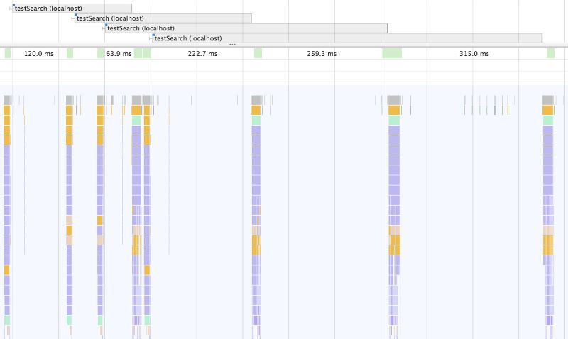The width and height of the screenshot is (568, 339).
Task: Click gray top-level task in leftmost flame stack
Action: (7, 100)
